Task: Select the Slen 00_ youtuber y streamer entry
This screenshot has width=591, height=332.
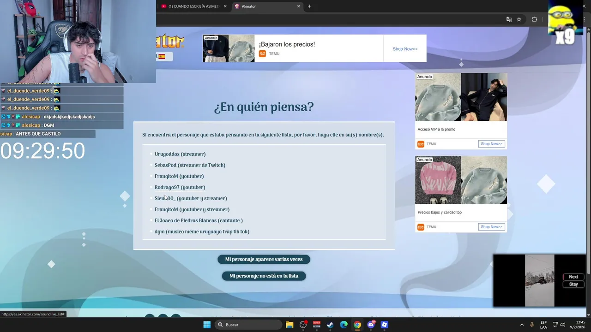Action: [x=191, y=198]
